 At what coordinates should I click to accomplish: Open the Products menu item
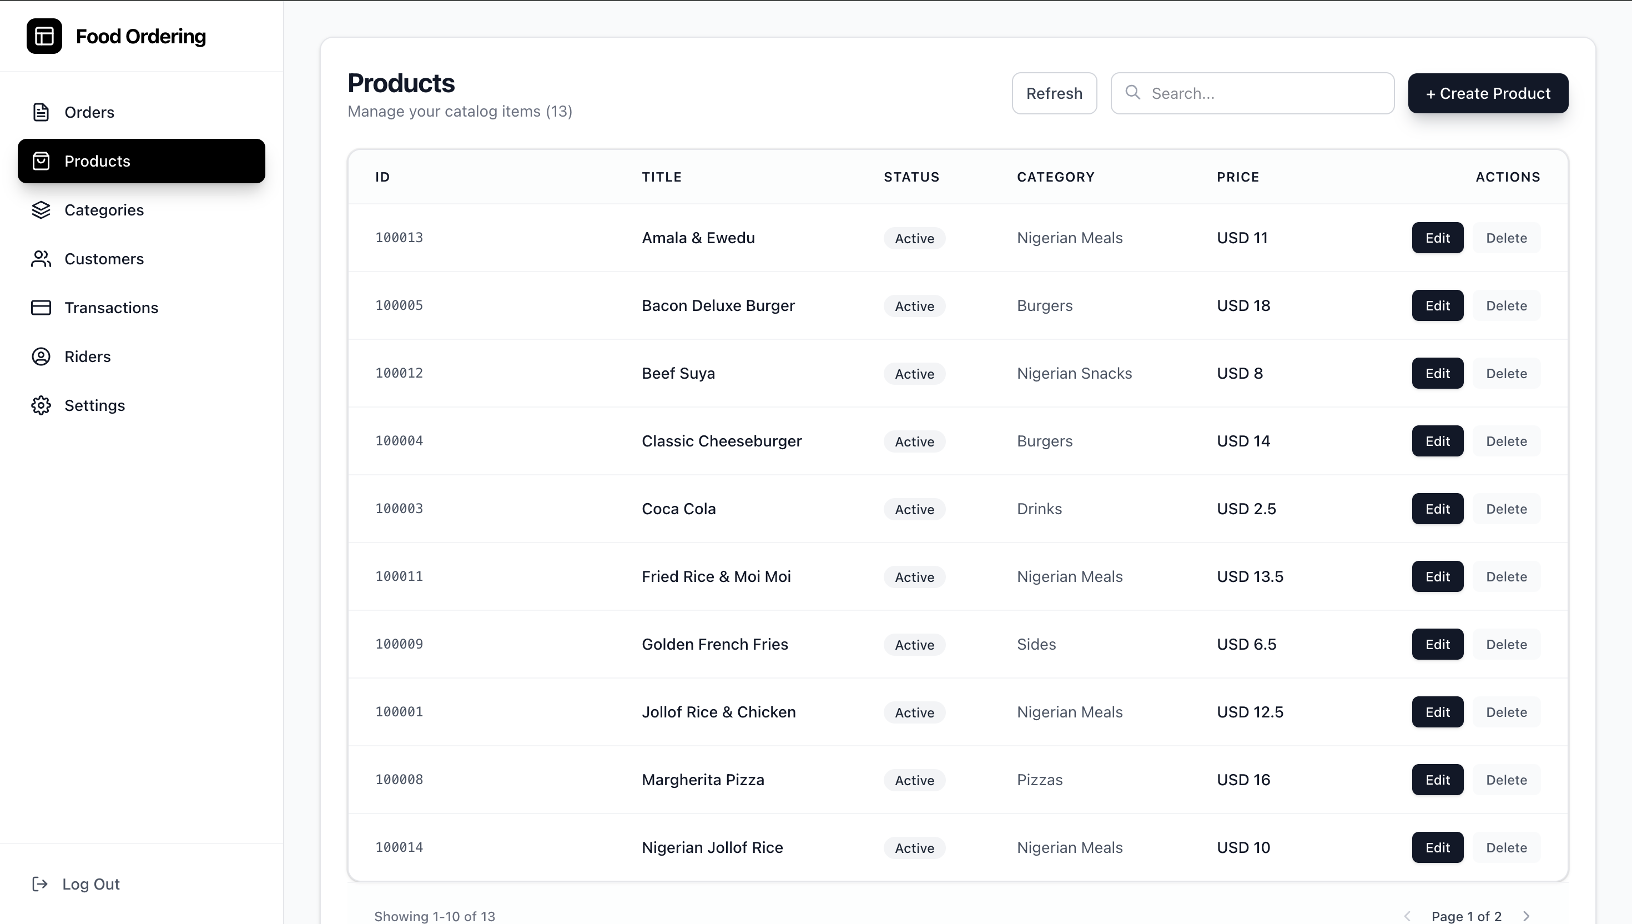click(x=141, y=161)
